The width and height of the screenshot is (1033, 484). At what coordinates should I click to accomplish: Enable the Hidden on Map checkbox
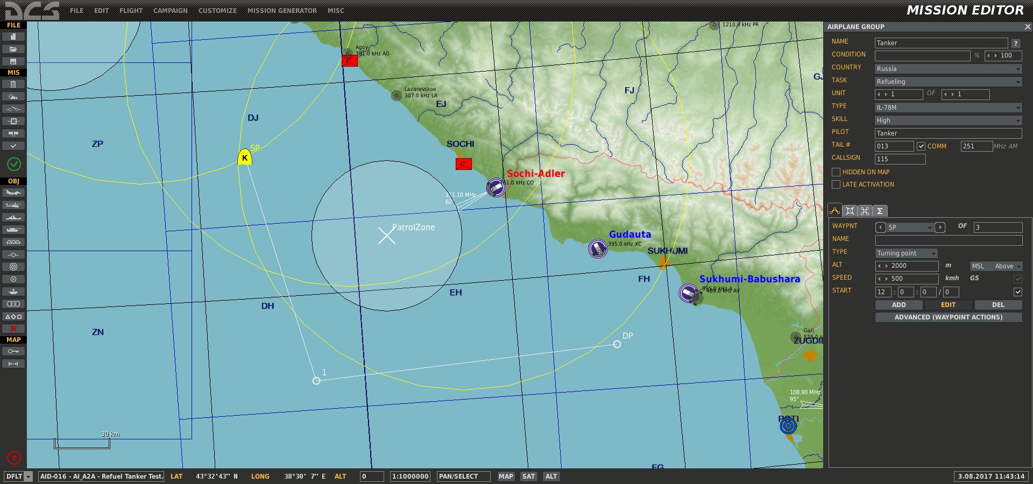tap(836, 172)
